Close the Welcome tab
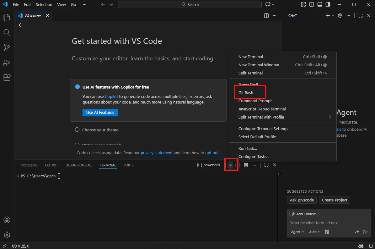The height and width of the screenshot is (249, 375). coord(47,16)
